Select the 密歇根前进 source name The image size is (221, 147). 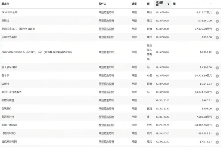(x=8, y=100)
